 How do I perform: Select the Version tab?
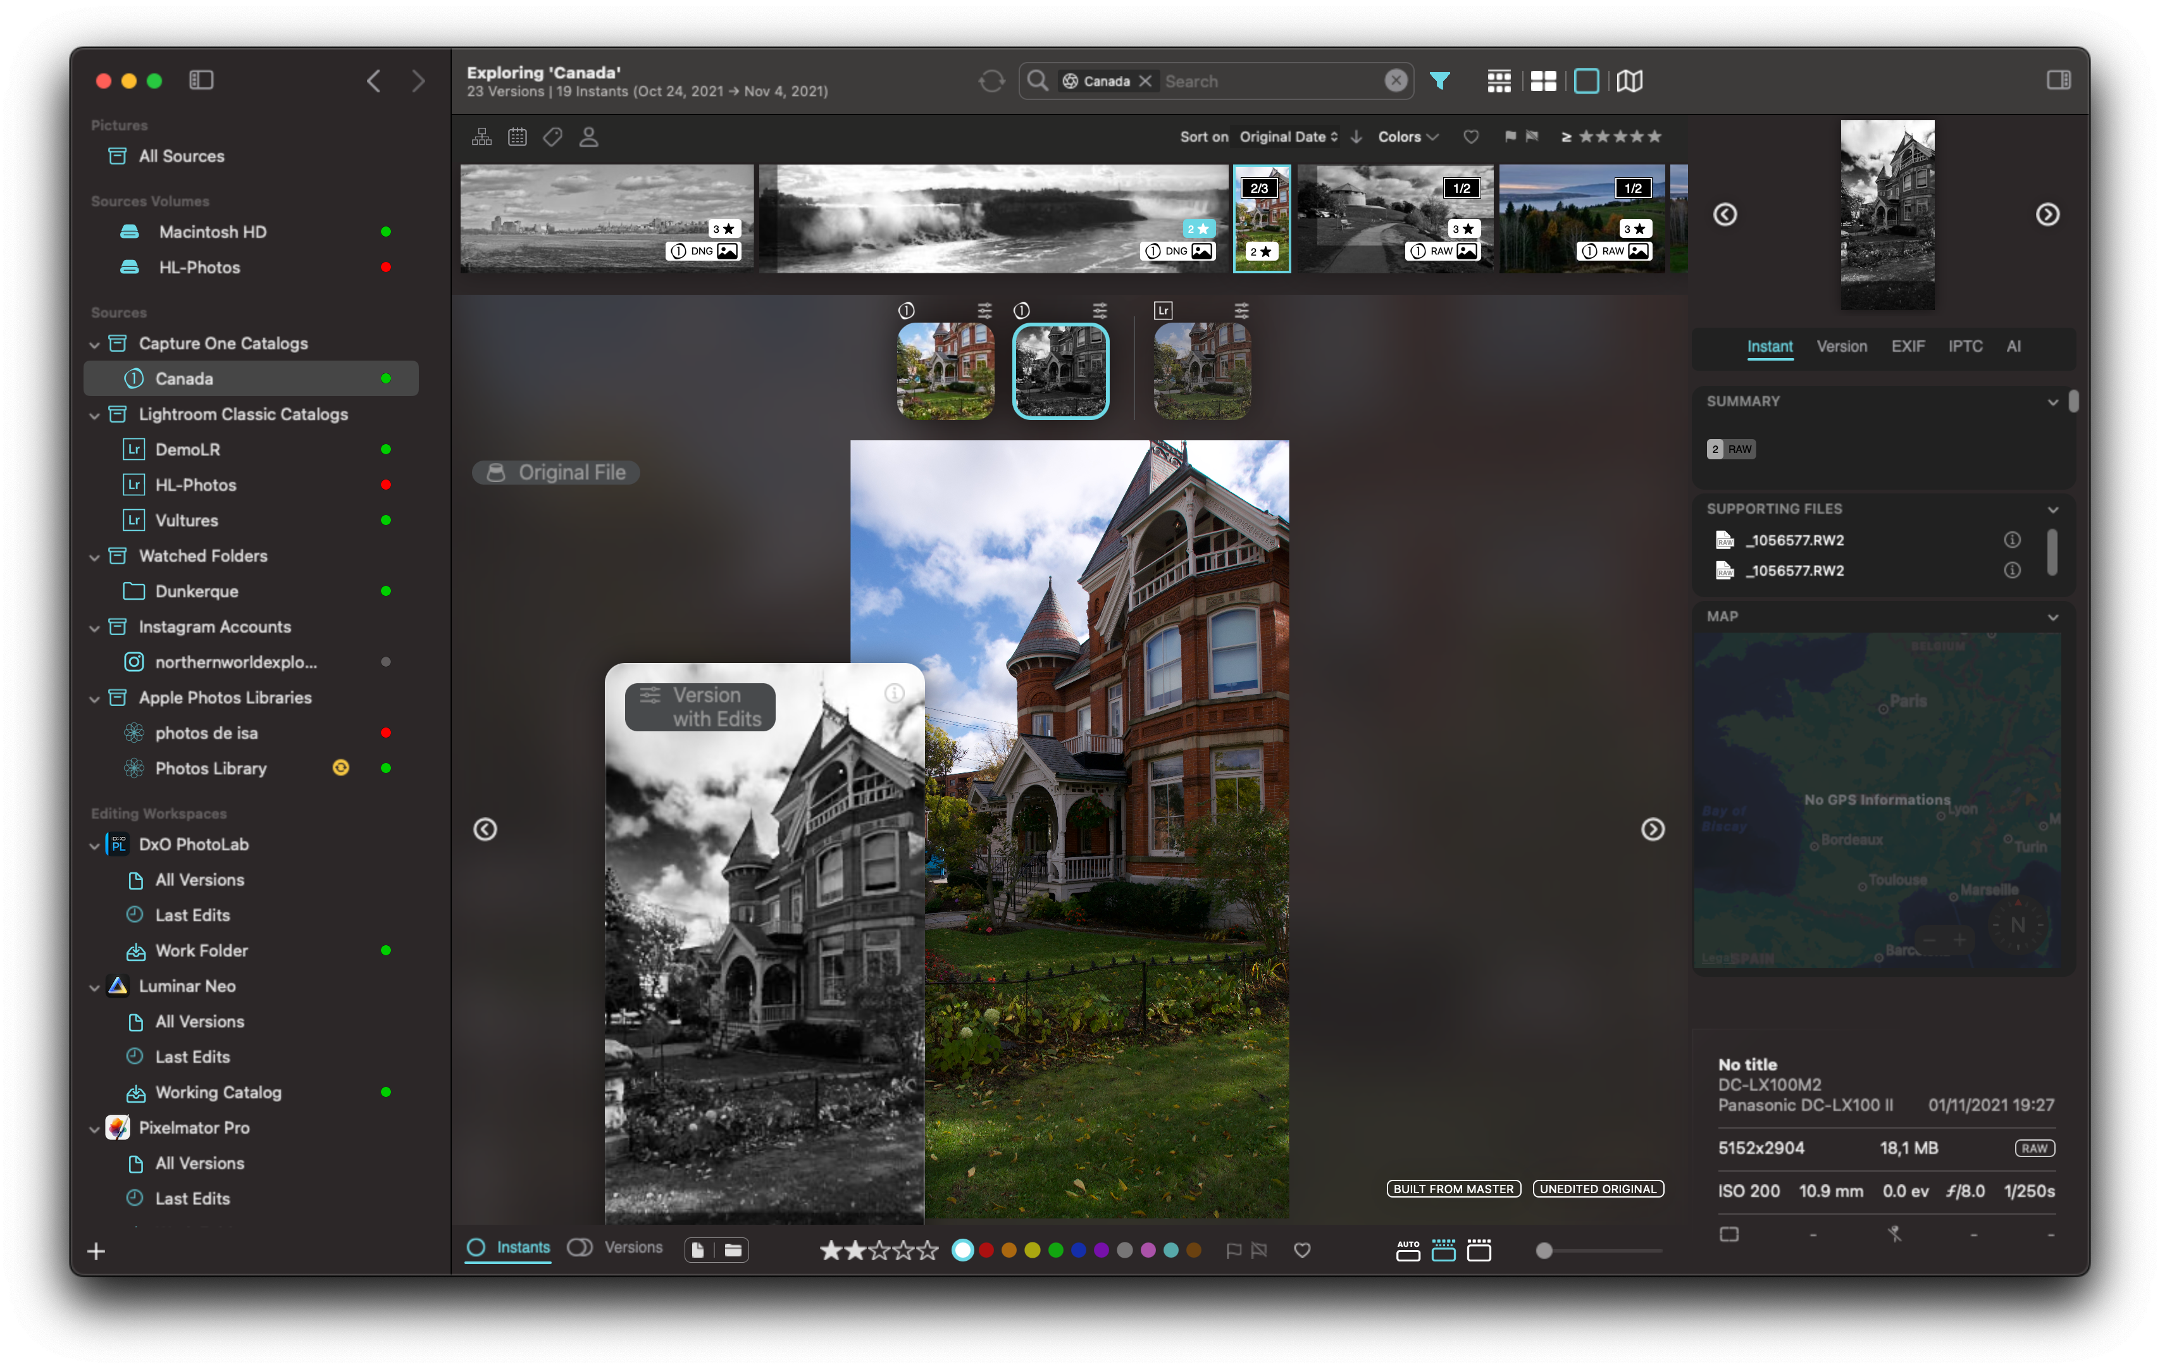(x=1842, y=346)
